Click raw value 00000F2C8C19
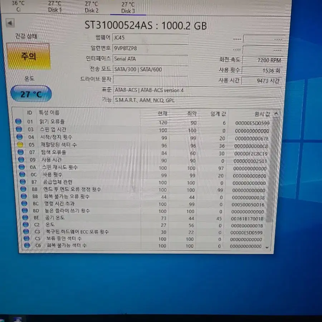The height and width of the screenshot is (322, 322). (251, 153)
